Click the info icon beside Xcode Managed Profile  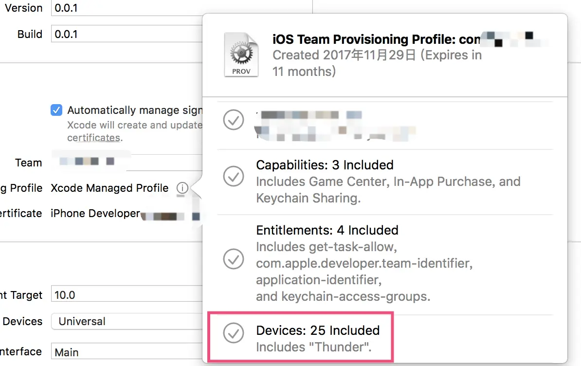[182, 188]
